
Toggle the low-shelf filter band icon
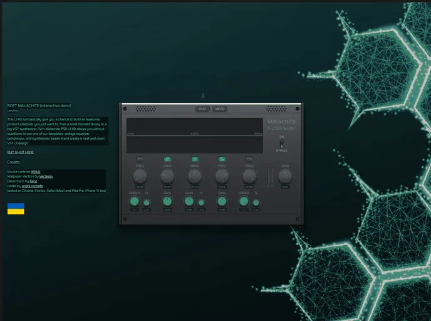tap(167, 159)
